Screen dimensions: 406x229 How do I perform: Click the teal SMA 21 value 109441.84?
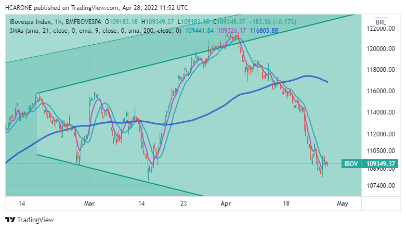click(x=200, y=31)
